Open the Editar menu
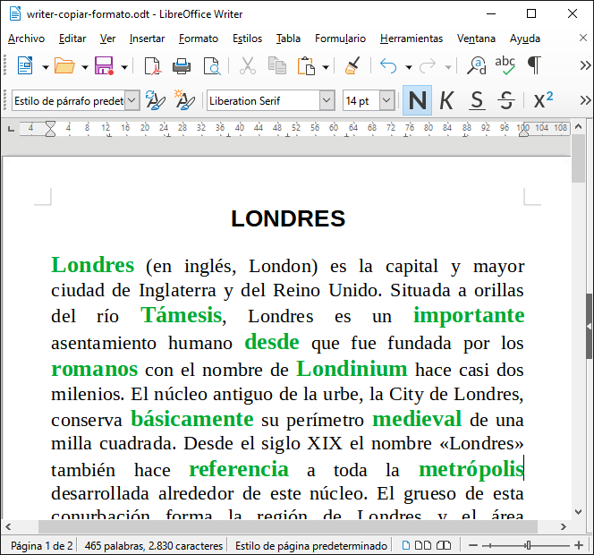 [x=72, y=38]
